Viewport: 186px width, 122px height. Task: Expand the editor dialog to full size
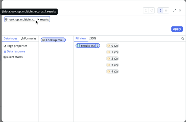pyautogui.click(x=174, y=11)
